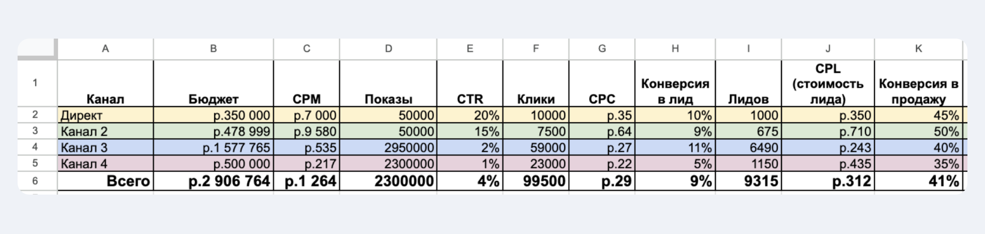Select column A header

pyautogui.click(x=105, y=49)
